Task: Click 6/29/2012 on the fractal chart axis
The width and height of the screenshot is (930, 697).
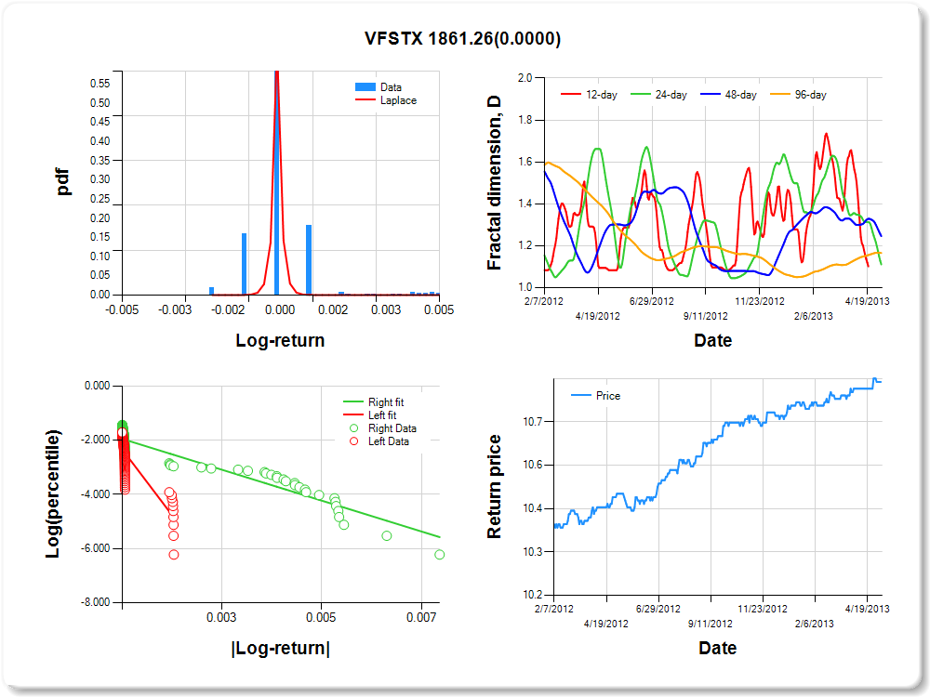Action: tap(652, 301)
